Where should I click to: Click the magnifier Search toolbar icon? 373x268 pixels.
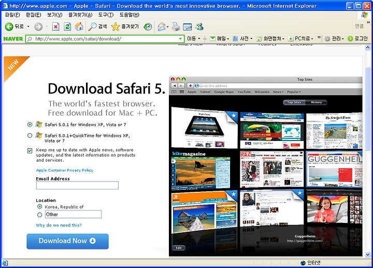click(92, 26)
